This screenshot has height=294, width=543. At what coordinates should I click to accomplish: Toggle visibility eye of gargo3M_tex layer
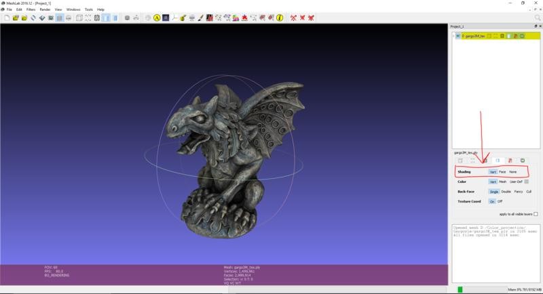[x=458, y=36]
